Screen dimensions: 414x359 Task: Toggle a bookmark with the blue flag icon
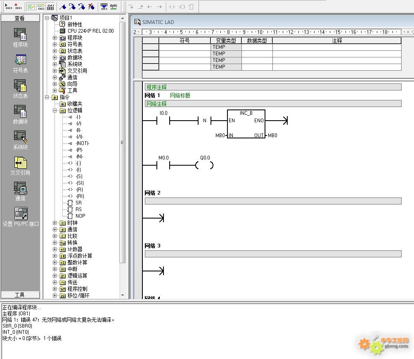point(63,7)
